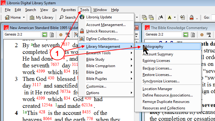Image resolution: width=215 pixels, height=121 pixels.
Task: Click the padlock icon in the main toolbar
Action: [192, 17]
